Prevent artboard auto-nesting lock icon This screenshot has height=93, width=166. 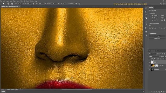[x=158, y=59]
